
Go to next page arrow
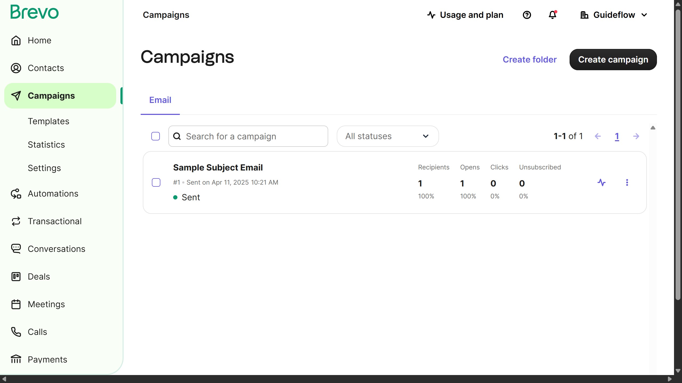coord(636,136)
